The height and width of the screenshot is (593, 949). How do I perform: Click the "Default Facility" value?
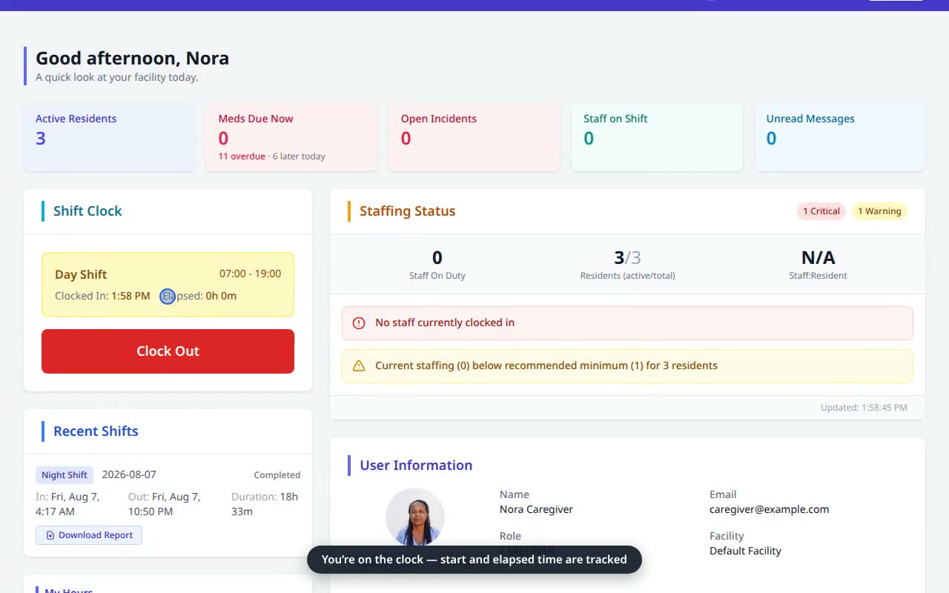(x=745, y=551)
